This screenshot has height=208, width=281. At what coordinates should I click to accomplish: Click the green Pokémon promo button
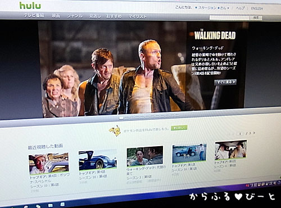tap(179, 128)
